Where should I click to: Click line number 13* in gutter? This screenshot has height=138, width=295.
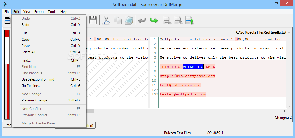click(155, 94)
